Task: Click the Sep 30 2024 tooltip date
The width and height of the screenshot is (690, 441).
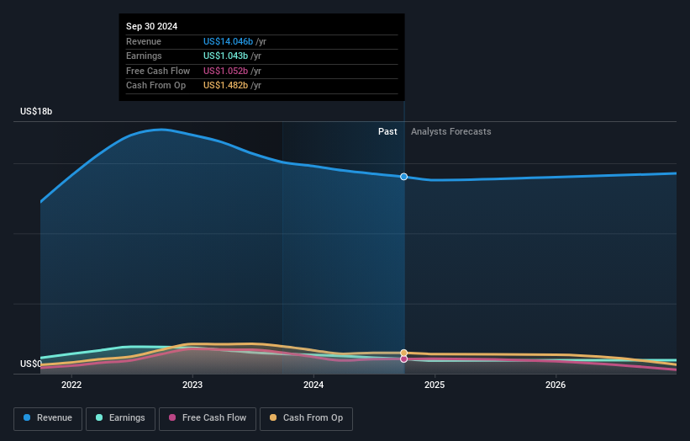Action: point(152,26)
